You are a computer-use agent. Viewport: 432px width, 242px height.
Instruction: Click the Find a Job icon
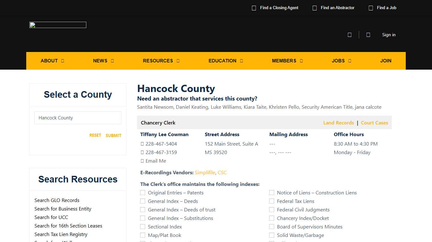371,8
